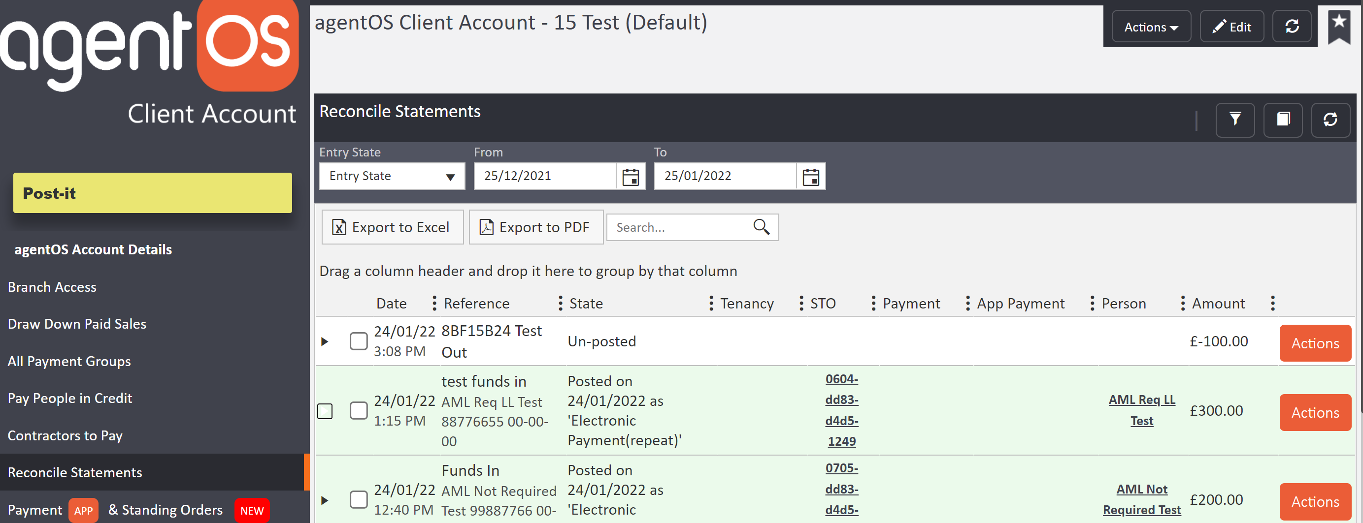
Task: Open Branch Access in the sidebar
Action: pyautogui.click(x=52, y=287)
